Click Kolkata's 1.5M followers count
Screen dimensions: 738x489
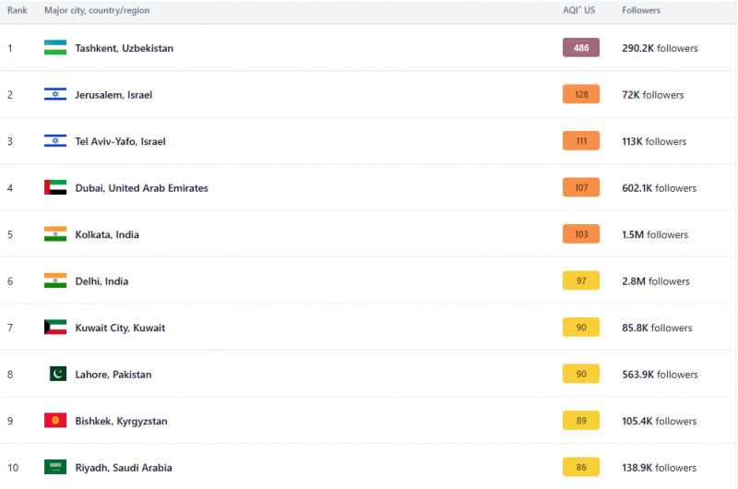point(655,234)
